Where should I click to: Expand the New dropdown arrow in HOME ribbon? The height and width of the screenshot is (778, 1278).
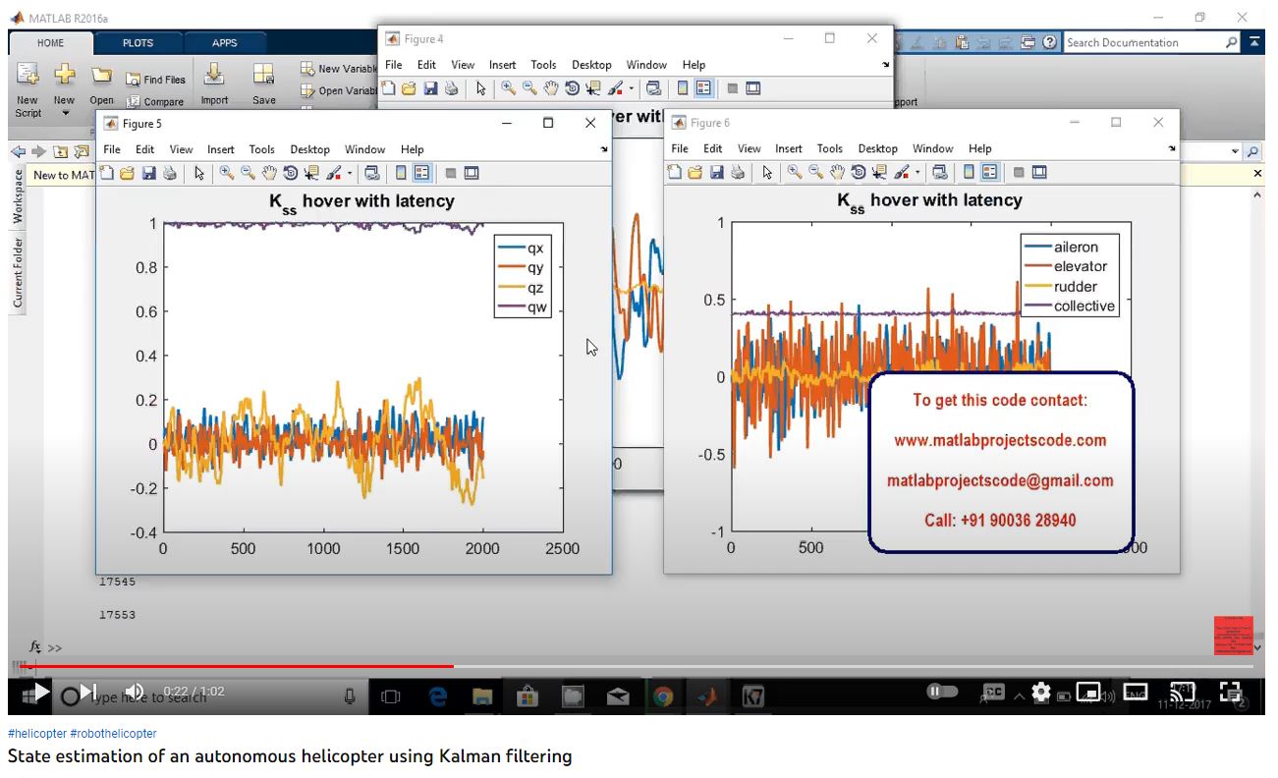click(x=65, y=113)
